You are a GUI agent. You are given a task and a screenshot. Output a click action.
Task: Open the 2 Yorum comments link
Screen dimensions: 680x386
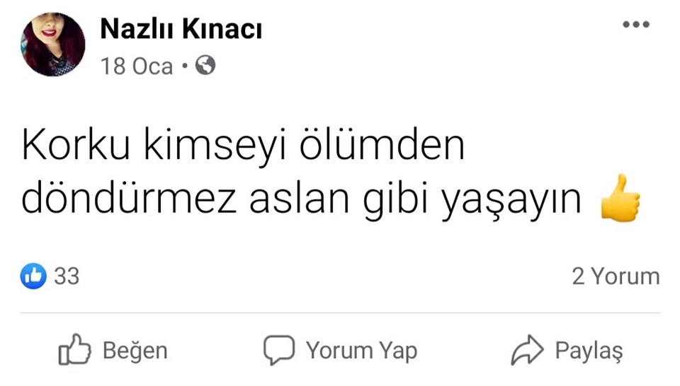point(616,276)
